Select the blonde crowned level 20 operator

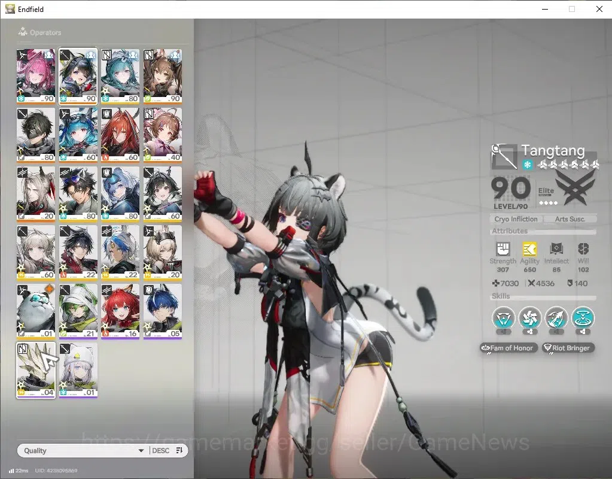point(162,253)
